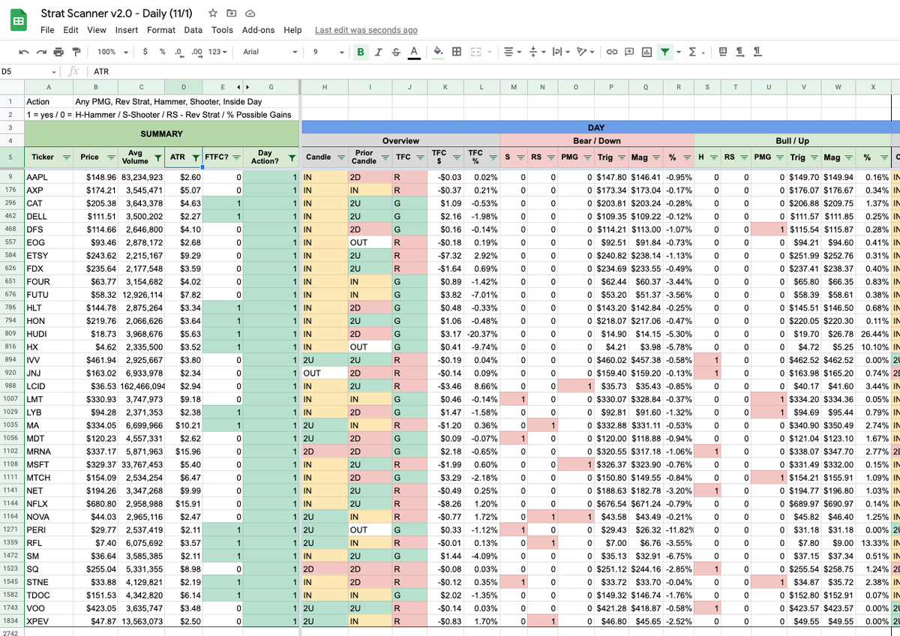
Task: Open the Google Sheets home icon
Action: 19,21
